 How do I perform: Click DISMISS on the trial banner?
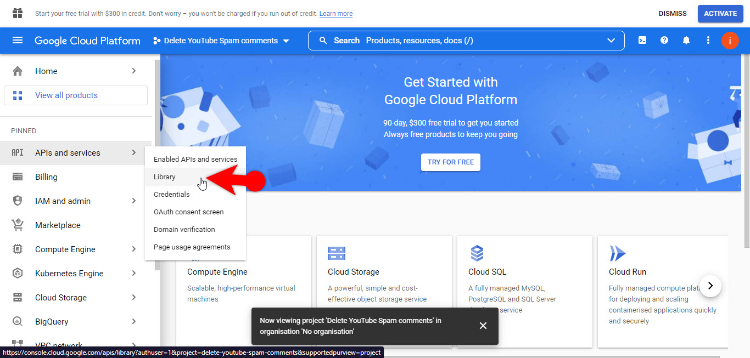673,14
